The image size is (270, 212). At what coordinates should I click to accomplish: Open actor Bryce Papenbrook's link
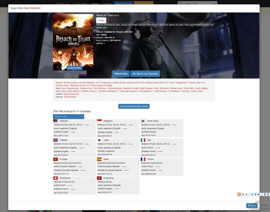[70, 88]
